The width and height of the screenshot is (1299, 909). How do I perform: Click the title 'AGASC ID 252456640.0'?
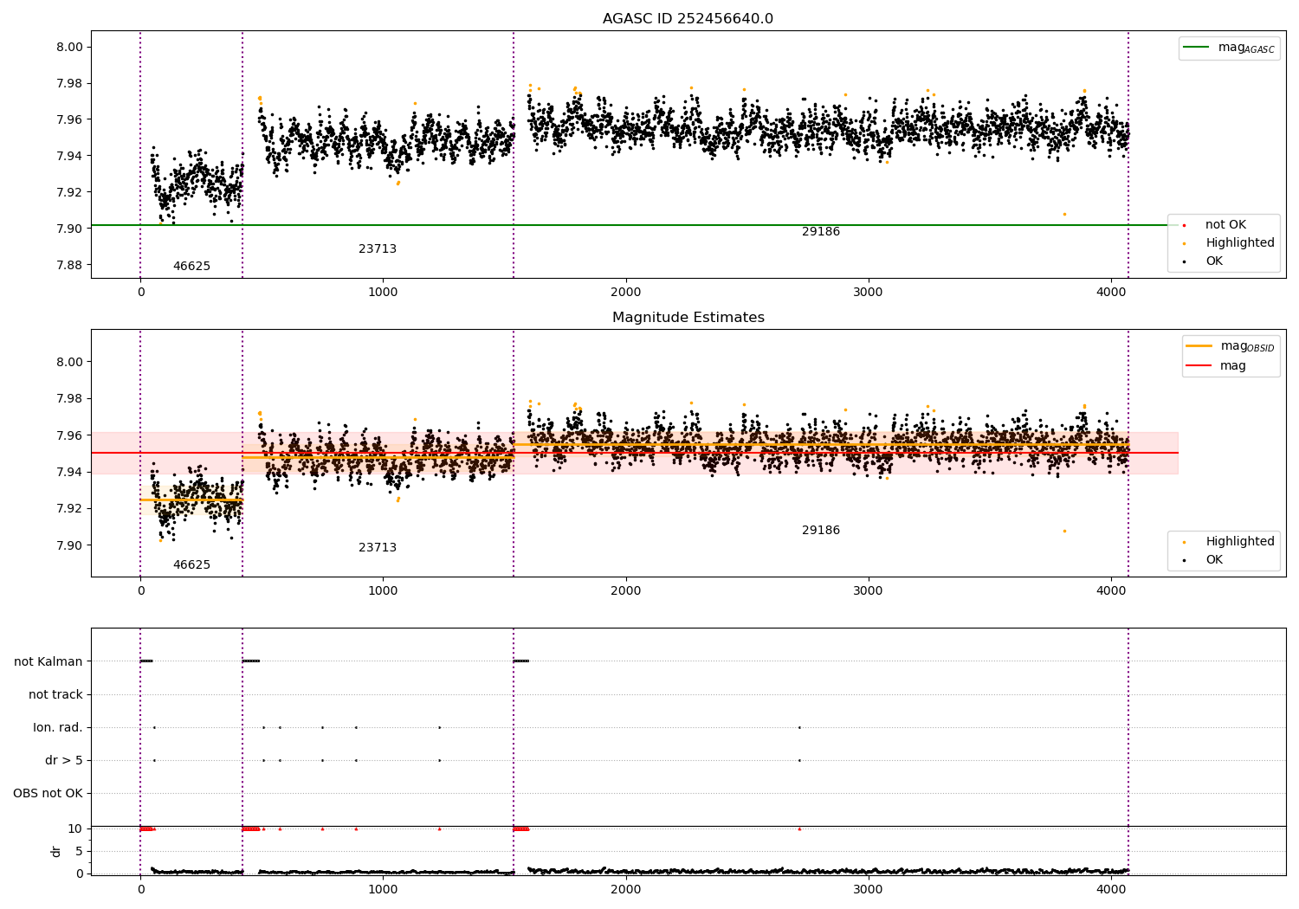(x=688, y=19)
